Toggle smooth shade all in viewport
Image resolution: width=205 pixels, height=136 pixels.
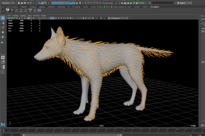[51, 18]
